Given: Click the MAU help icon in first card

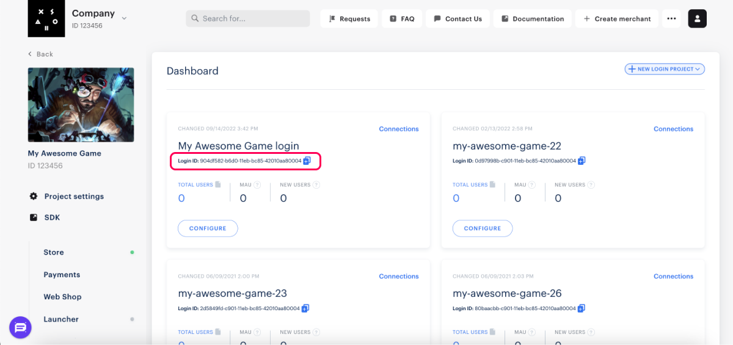Looking at the screenshot, I should pos(257,185).
